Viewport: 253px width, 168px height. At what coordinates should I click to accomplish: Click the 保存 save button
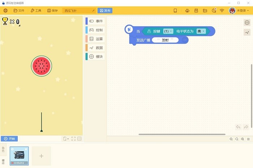[52, 10]
